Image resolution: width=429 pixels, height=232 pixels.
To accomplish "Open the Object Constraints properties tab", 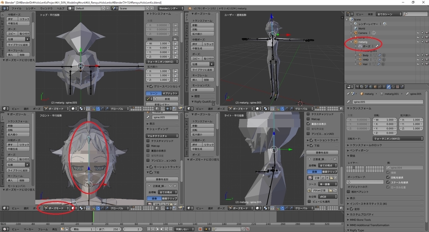I will (380, 87).
